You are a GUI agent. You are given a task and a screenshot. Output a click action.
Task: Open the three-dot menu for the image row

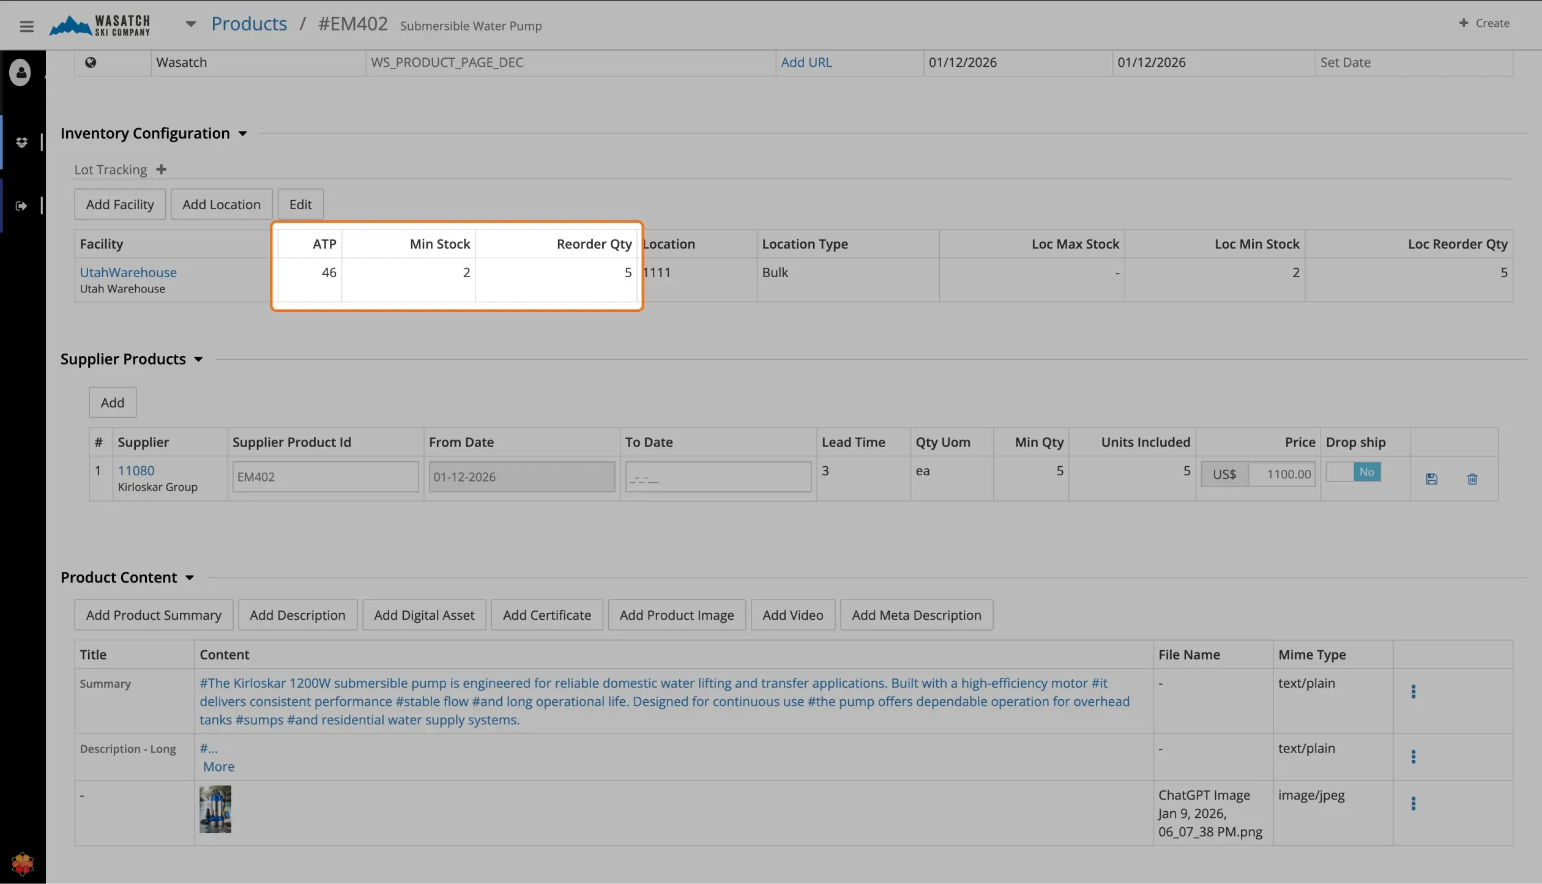1413,804
